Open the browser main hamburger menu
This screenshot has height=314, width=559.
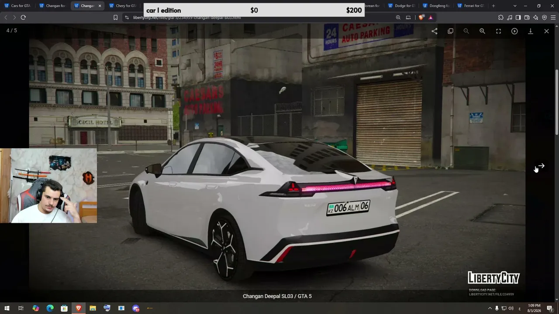coord(553,17)
